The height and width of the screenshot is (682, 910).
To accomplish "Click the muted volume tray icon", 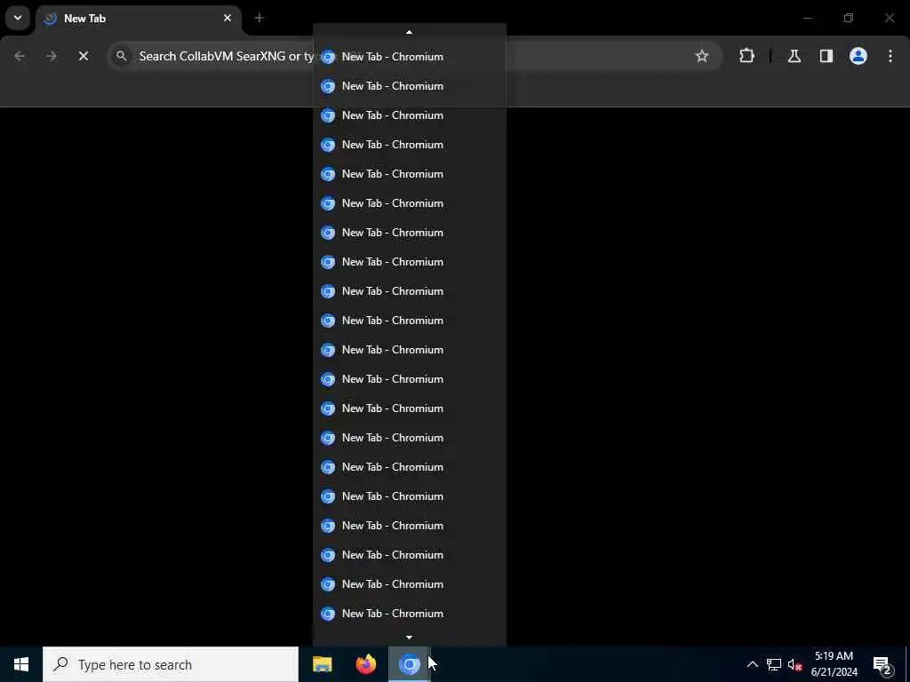I will [x=794, y=664].
